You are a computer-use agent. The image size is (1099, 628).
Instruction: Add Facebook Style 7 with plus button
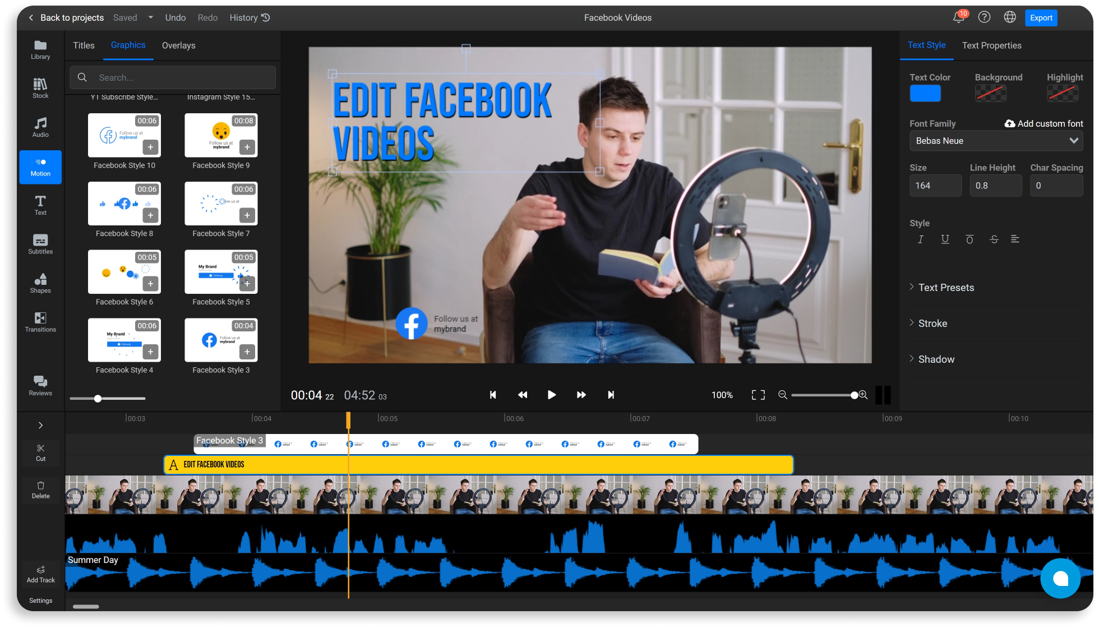pos(247,215)
